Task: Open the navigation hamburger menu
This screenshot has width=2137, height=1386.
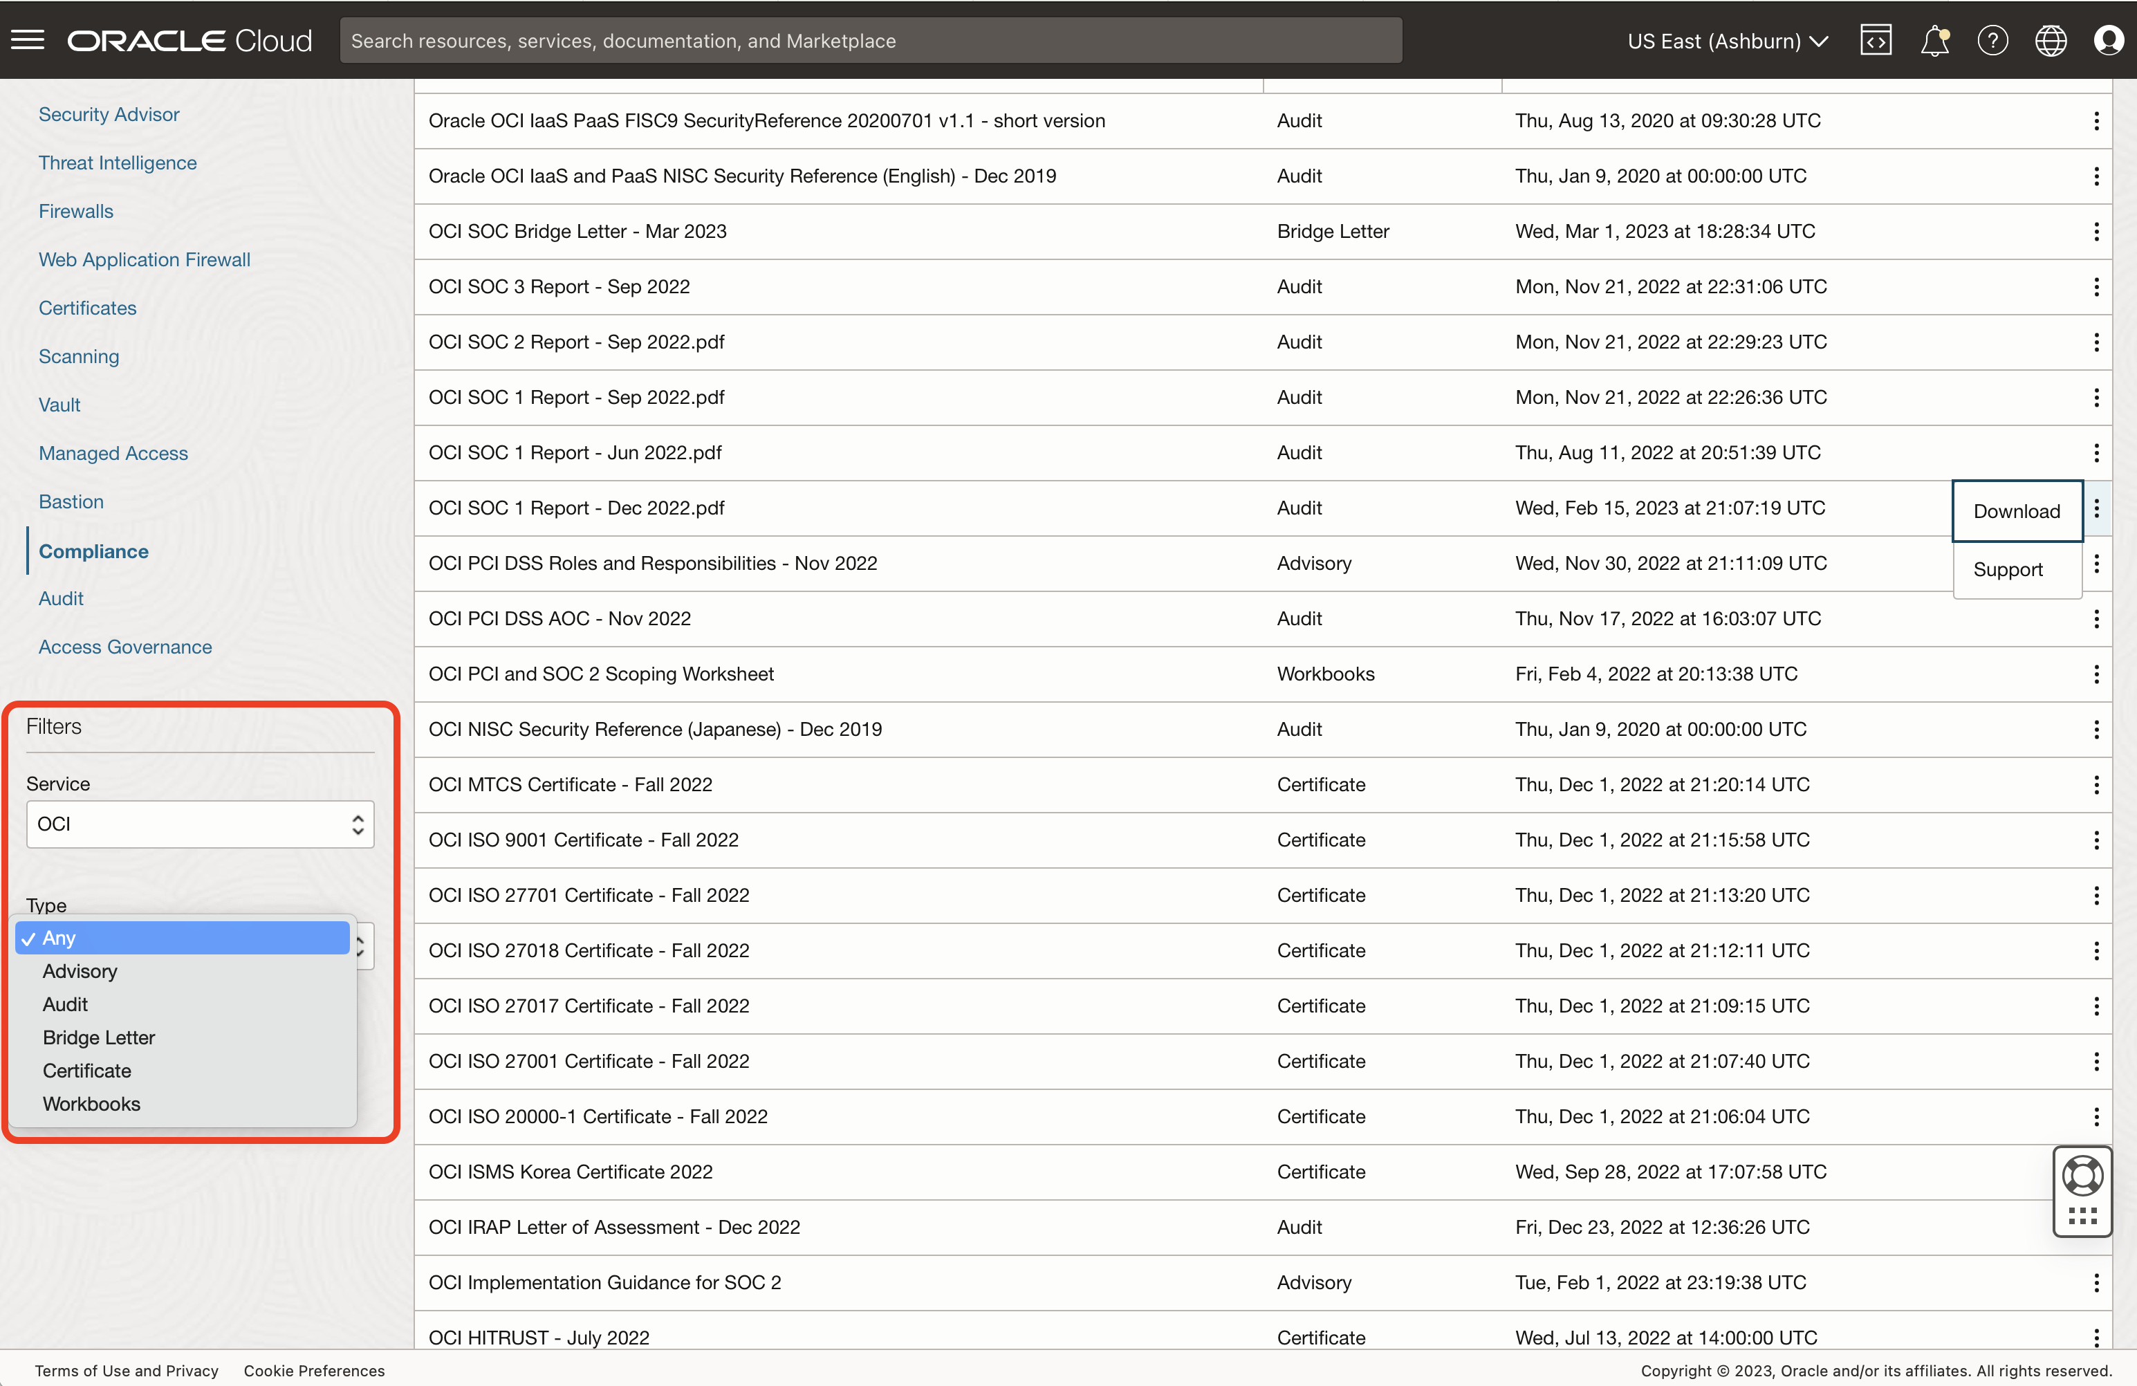Action: [x=27, y=39]
